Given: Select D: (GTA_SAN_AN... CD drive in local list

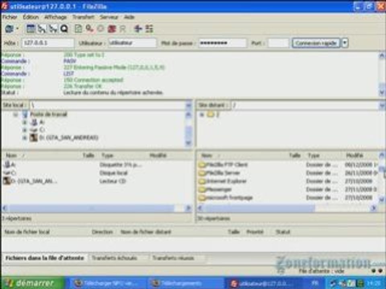Looking at the screenshot, I should [x=30, y=181].
